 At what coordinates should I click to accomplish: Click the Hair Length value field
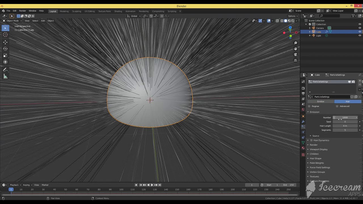tap(345, 126)
